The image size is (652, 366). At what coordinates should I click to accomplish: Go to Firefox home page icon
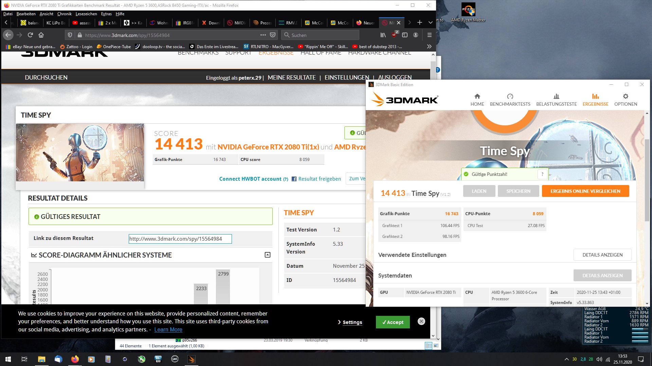tap(41, 35)
